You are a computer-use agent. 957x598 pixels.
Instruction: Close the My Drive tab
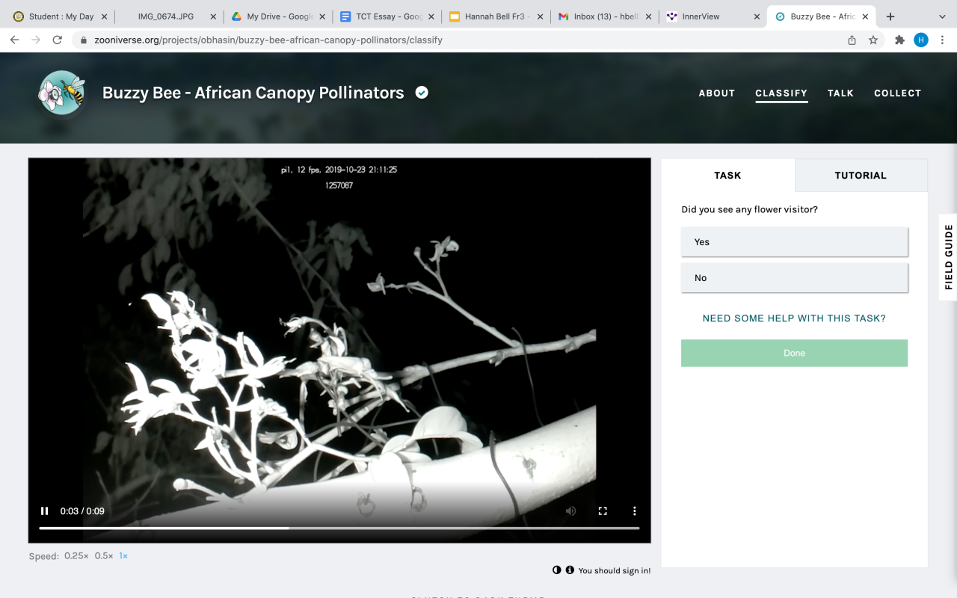(322, 16)
